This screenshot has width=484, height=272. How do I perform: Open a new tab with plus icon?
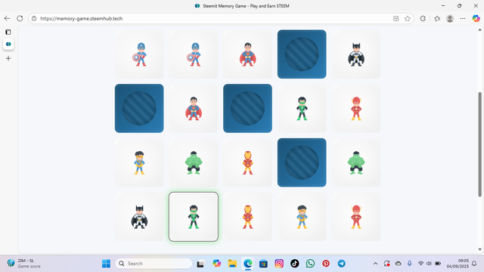(x=8, y=58)
